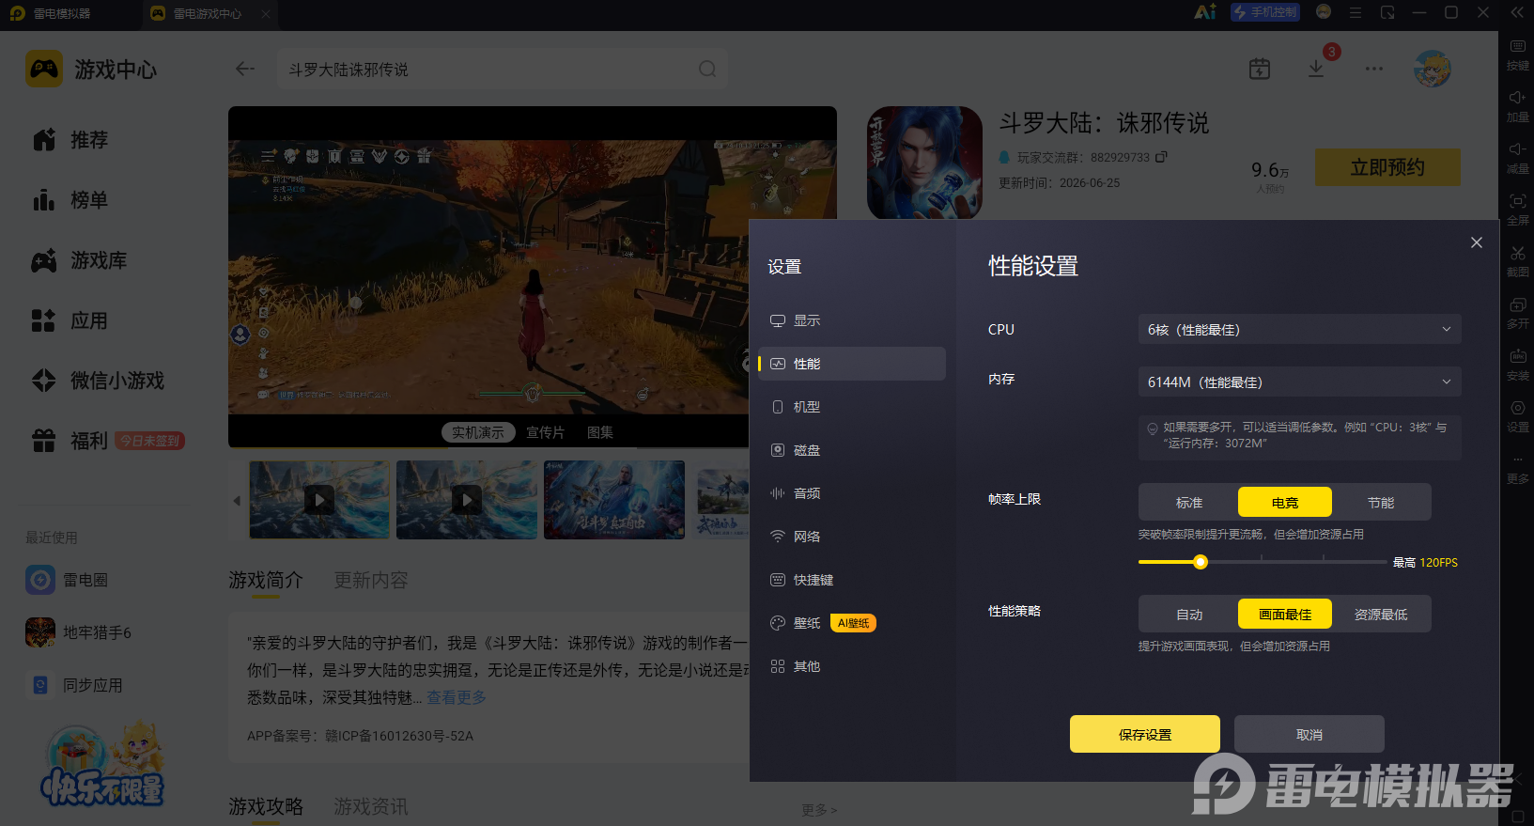Screen dimensions: 1534x826
Task: Set frame rate cap to 电竞
Action: click(1285, 503)
